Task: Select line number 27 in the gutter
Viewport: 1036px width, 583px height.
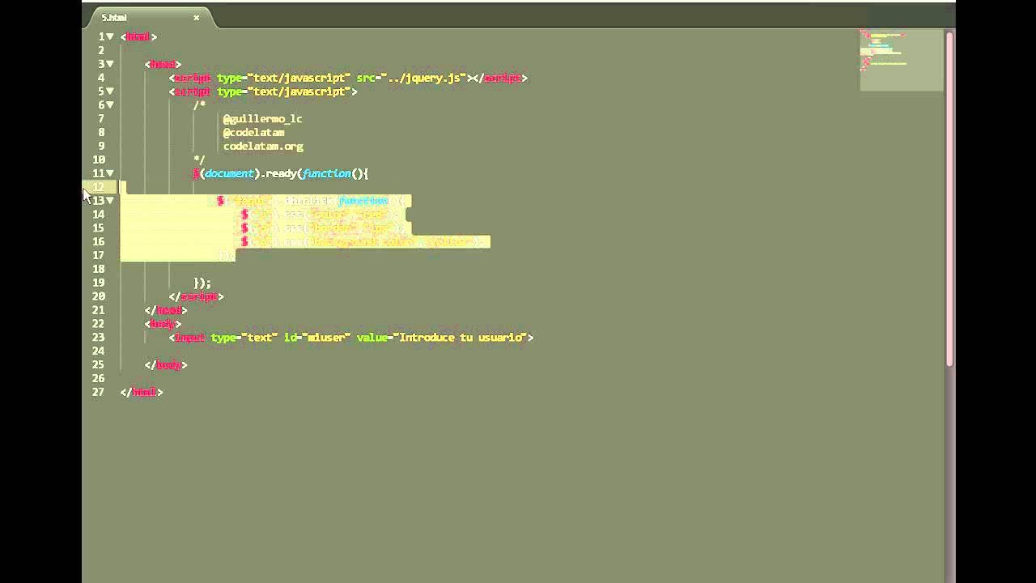Action: [98, 391]
